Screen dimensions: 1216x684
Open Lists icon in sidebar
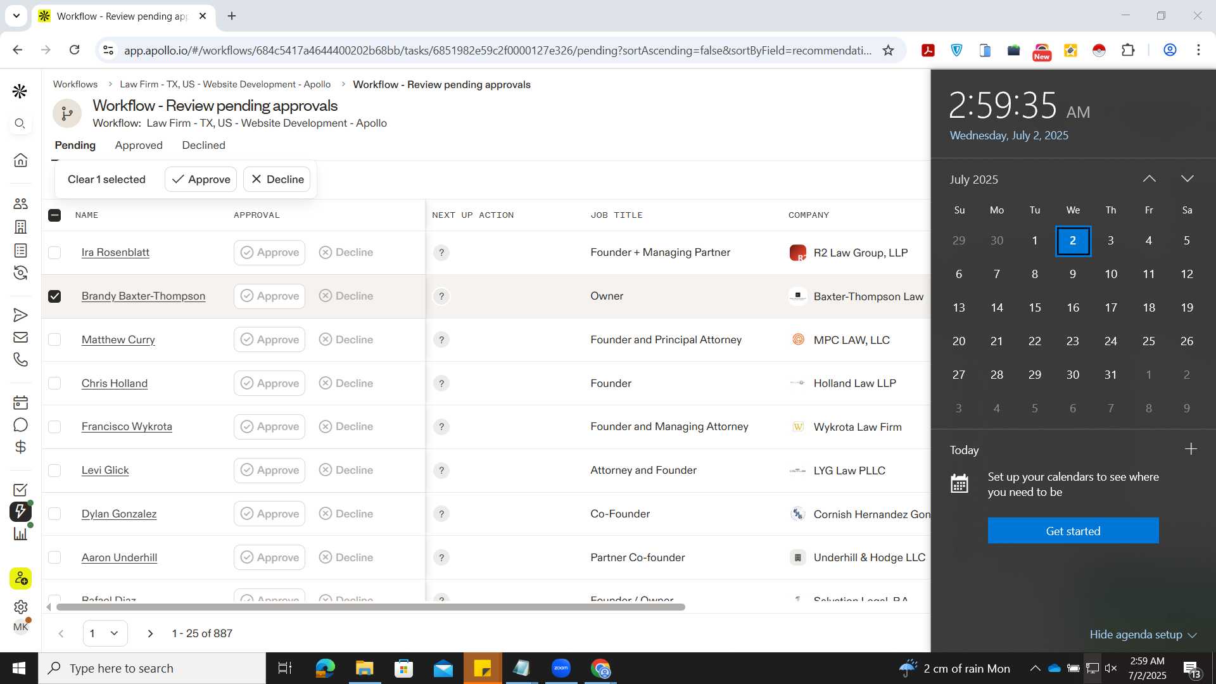(20, 250)
